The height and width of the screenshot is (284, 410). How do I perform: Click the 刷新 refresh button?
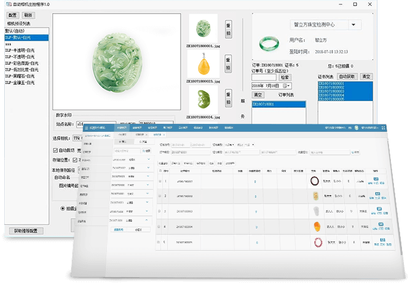(30, 15)
